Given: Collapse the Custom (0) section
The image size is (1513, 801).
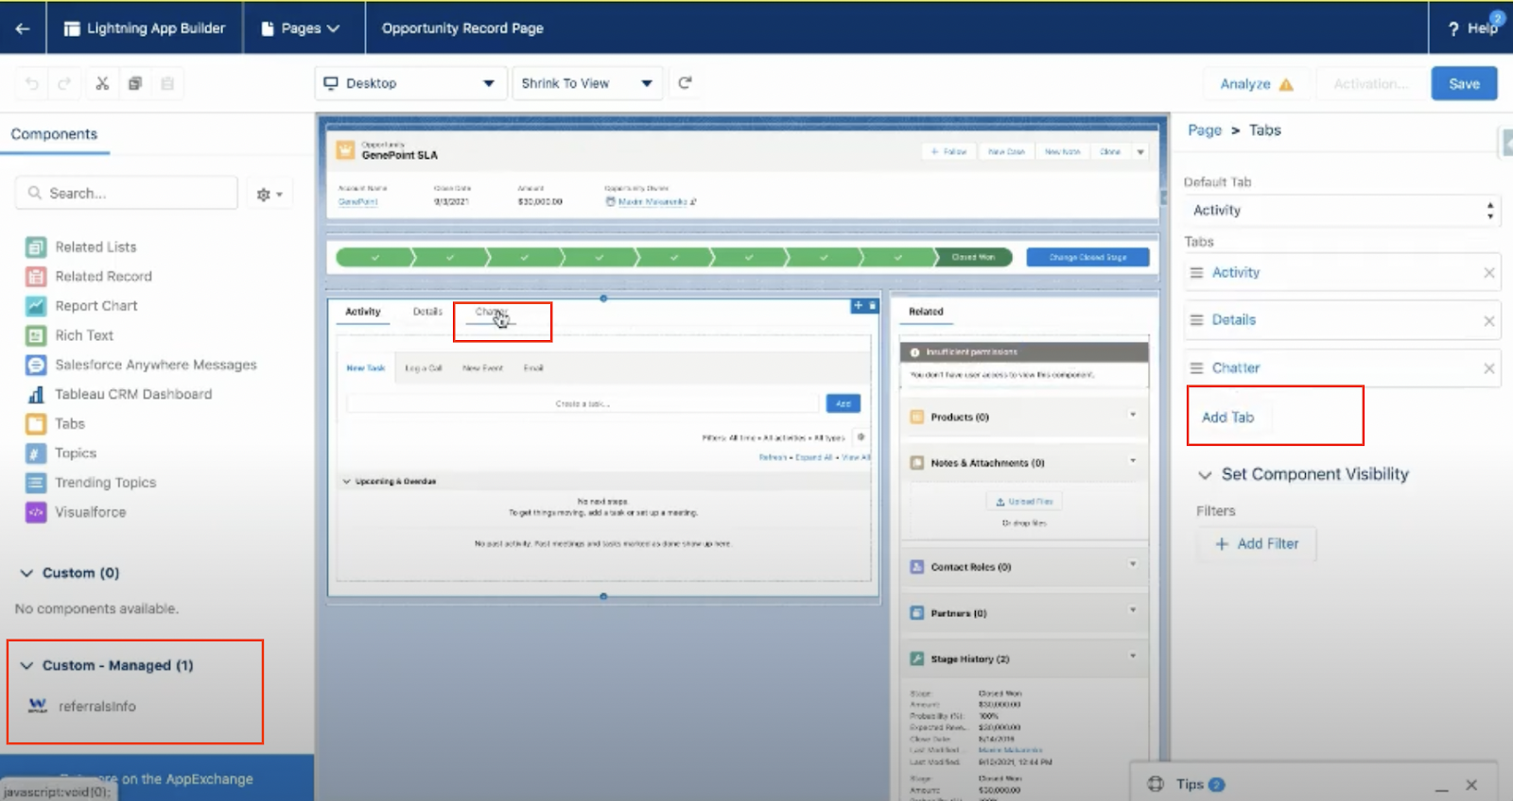Looking at the screenshot, I should pyautogui.click(x=26, y=573).
